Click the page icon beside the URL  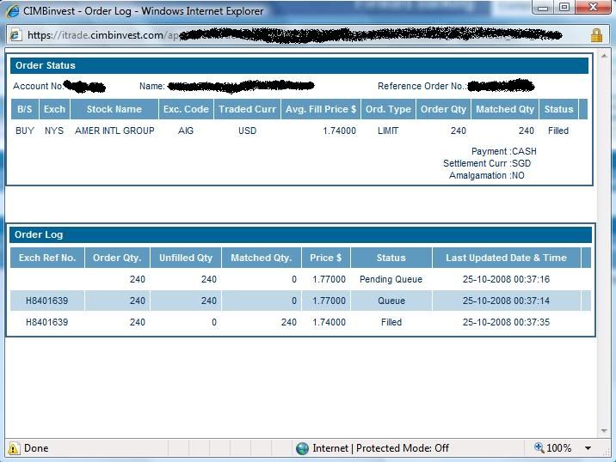[15, 36]
